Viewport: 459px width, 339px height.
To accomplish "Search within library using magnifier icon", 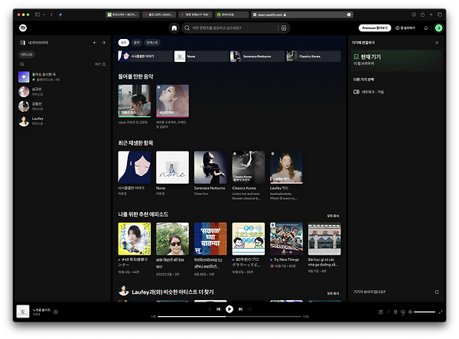I will 22,64.
